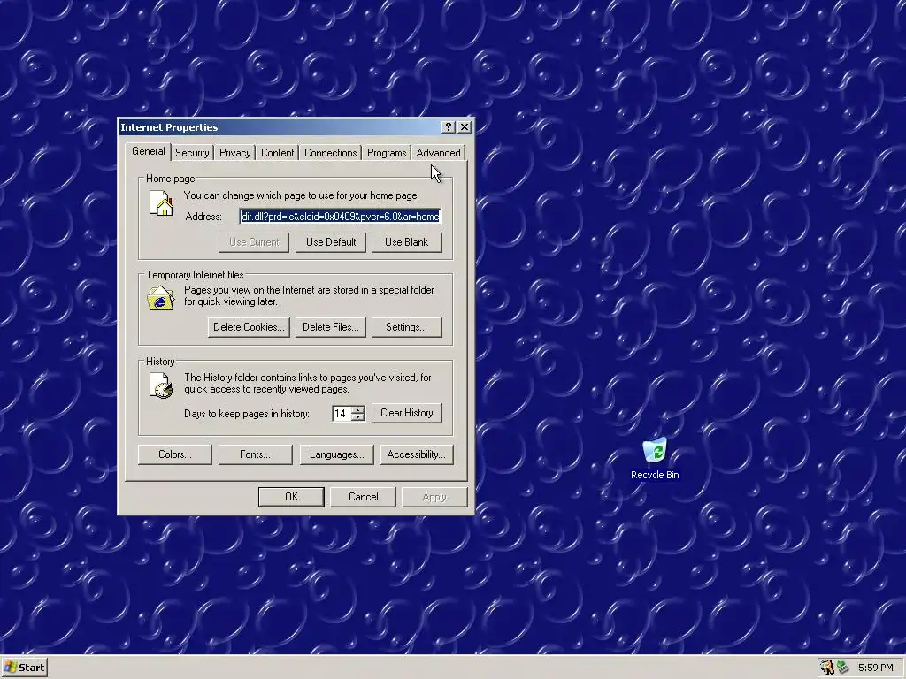Open the Colors dialog
Viewport: 906px width, 679px height.
pos(175,455)
